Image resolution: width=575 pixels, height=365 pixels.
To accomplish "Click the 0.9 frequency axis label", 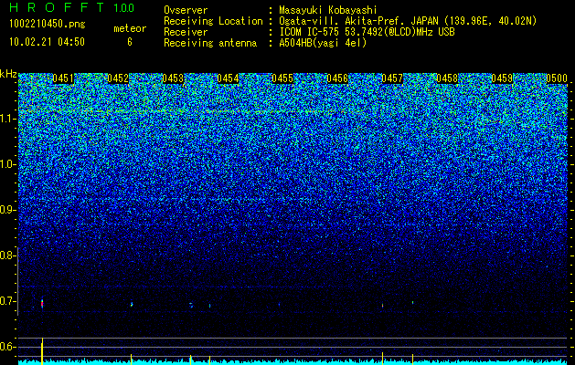I will (x=7, y=210).
